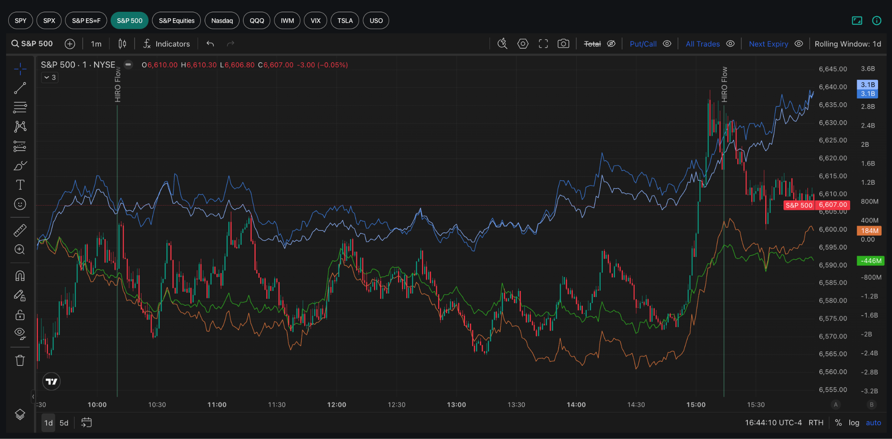The height and width of the screenshot is (439, 892).
Task: Activate the magnet snap mode
Action: point(20,276)
